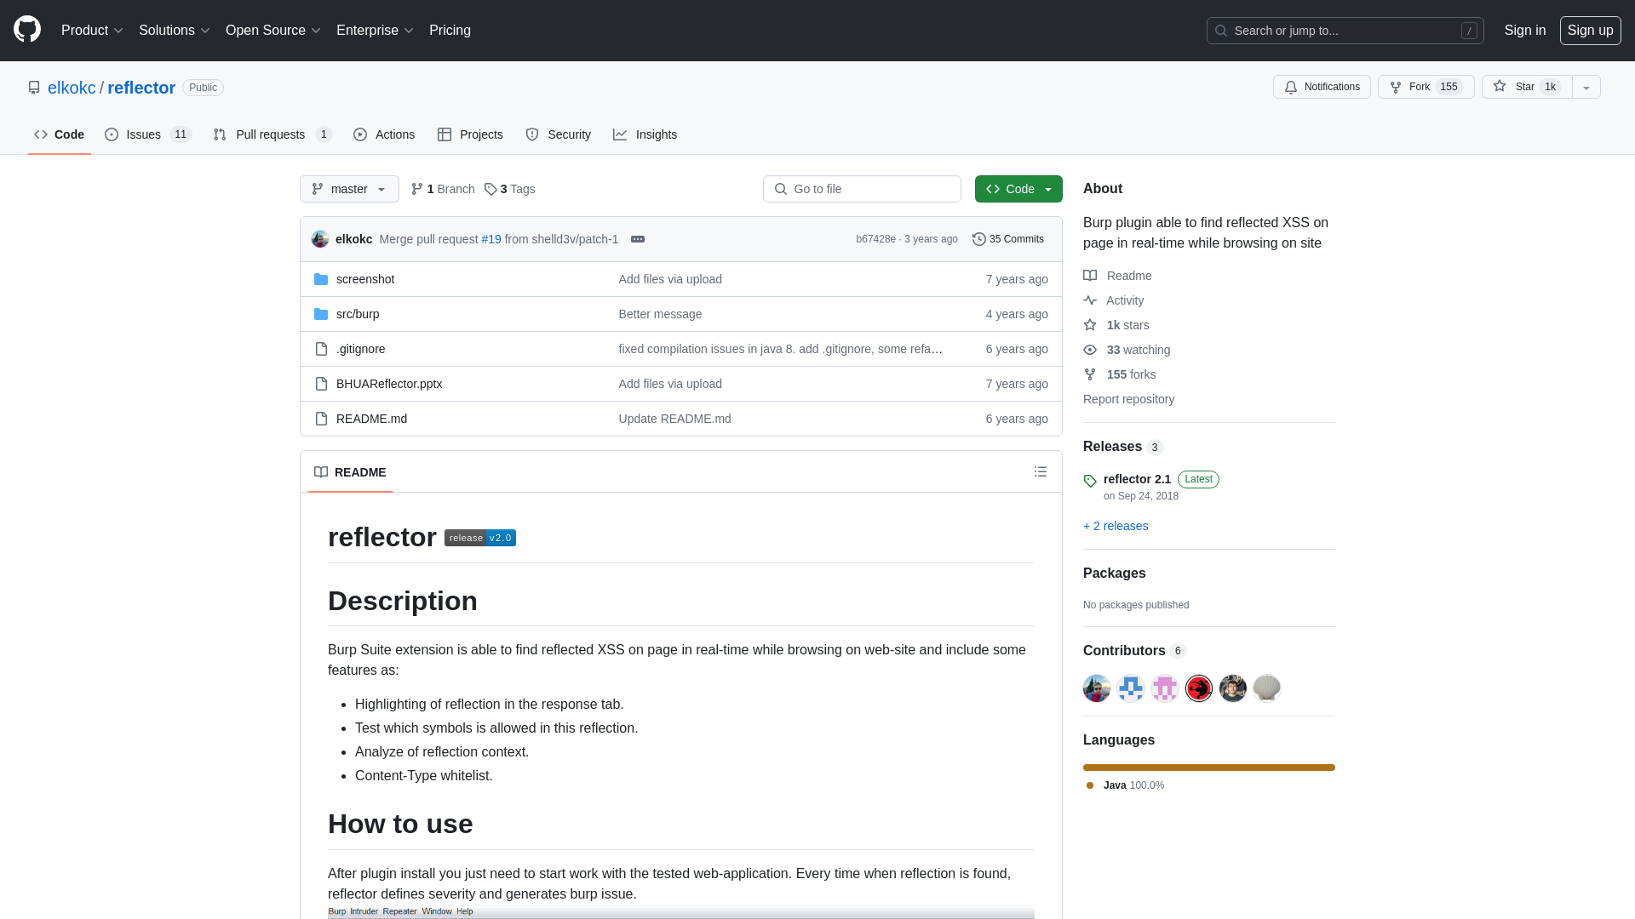
Task: Toggle the README outline view
Action: 1041,471
